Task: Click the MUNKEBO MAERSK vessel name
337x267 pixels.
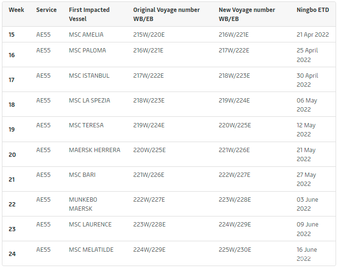Action: (82, 204)
